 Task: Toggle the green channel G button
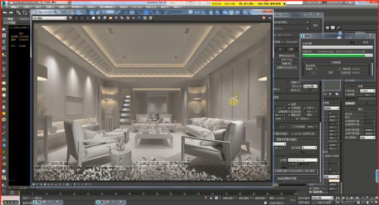pyautogui.click(x=82, y=18)
